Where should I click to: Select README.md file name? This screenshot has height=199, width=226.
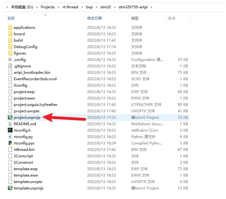[x=25, y=124]
